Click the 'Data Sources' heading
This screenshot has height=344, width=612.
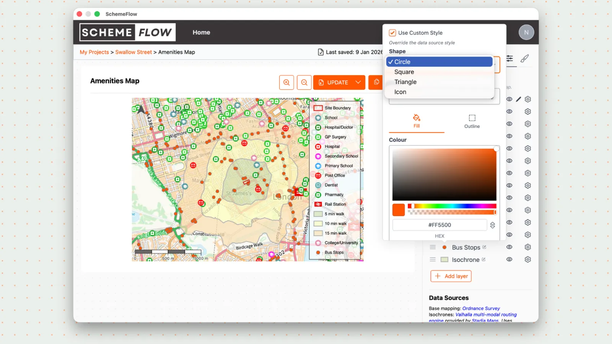tap(449, 298)
